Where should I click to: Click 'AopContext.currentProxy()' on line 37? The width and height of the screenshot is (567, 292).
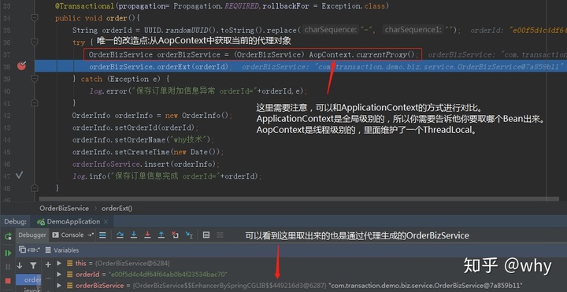click(x=363, y=55)
